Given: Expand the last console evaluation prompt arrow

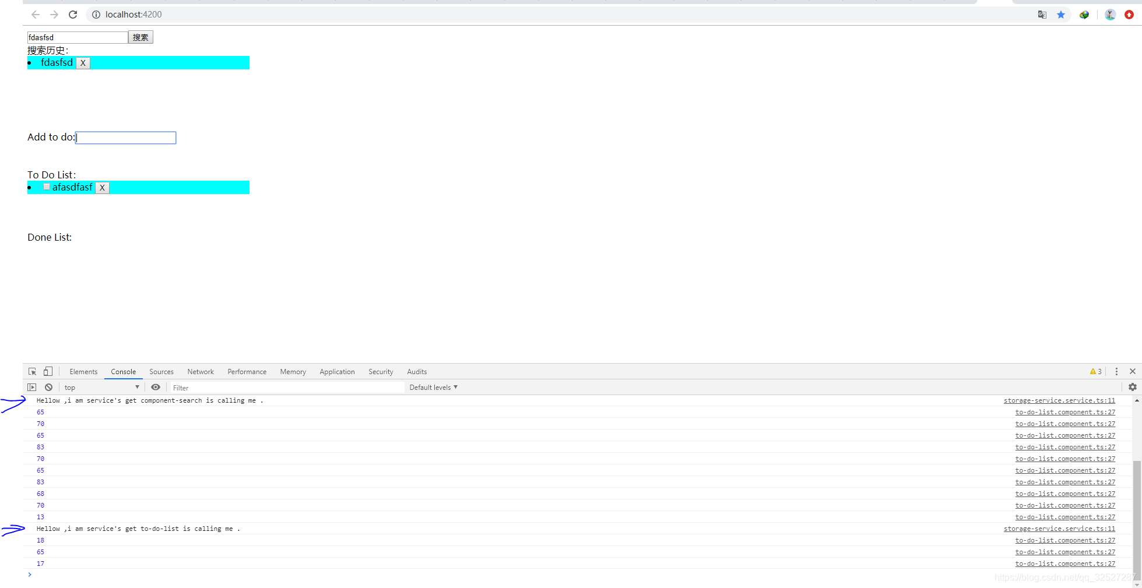Looking at the screenshot, I should [x=30, y=575].
